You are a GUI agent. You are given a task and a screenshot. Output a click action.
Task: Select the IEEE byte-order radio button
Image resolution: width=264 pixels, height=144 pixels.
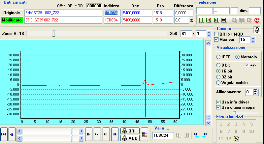point(218,57)
